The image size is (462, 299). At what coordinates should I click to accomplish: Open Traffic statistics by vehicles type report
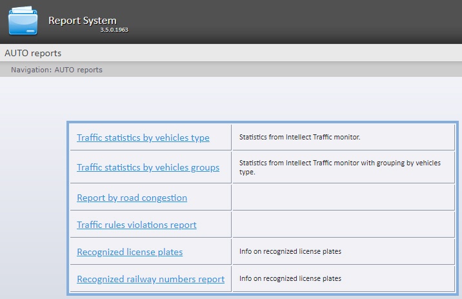pos(143,138)
